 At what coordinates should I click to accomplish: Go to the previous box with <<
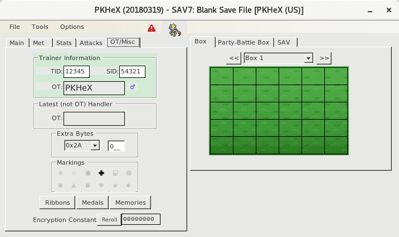tap(234, 58)
